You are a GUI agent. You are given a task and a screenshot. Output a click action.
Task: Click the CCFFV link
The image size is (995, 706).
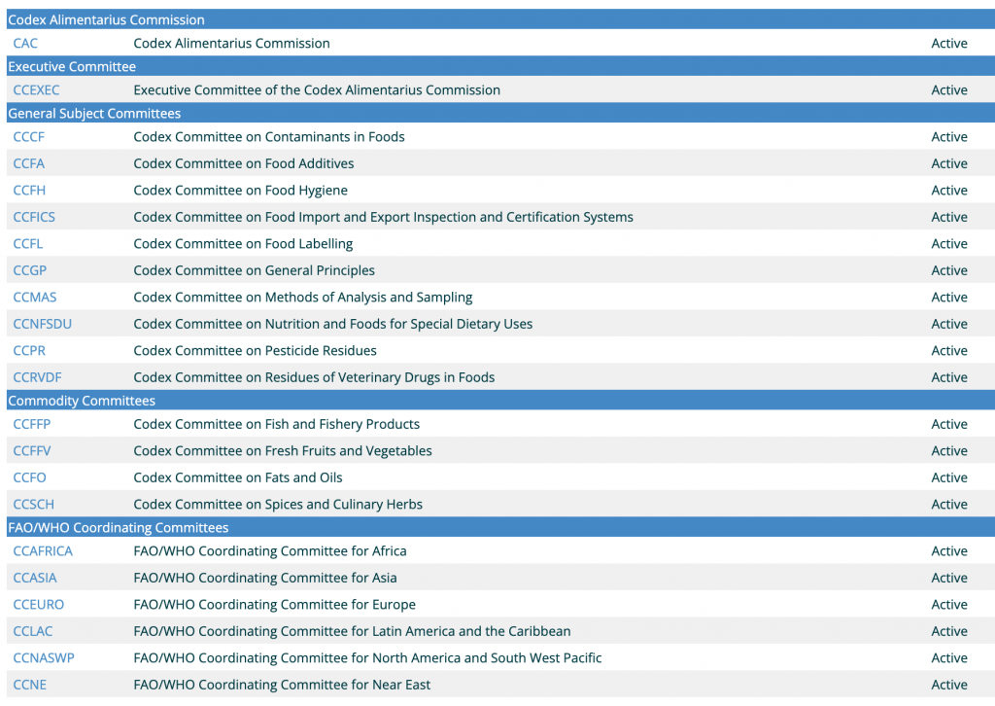pyautogui.click(x=32, y=450)
